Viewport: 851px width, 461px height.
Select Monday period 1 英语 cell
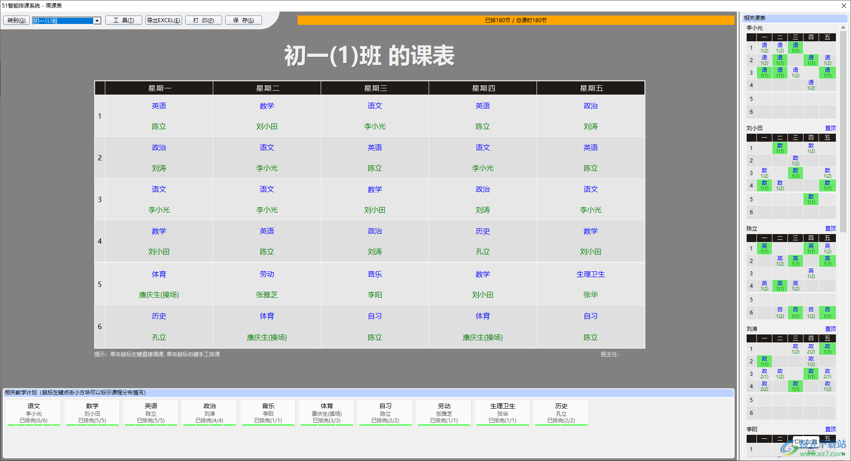point(159,116)
